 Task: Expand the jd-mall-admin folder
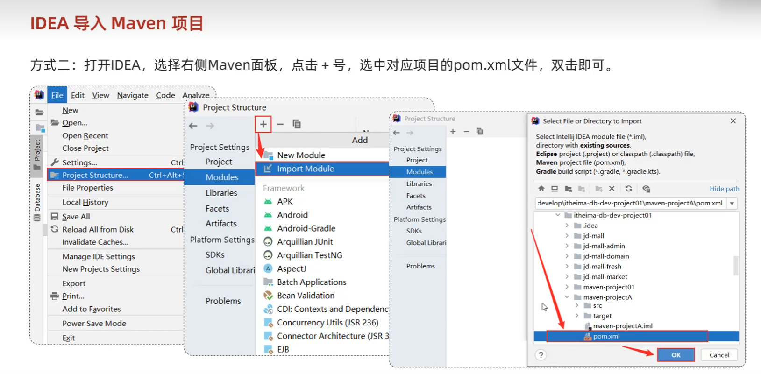(x=567, y=246)
